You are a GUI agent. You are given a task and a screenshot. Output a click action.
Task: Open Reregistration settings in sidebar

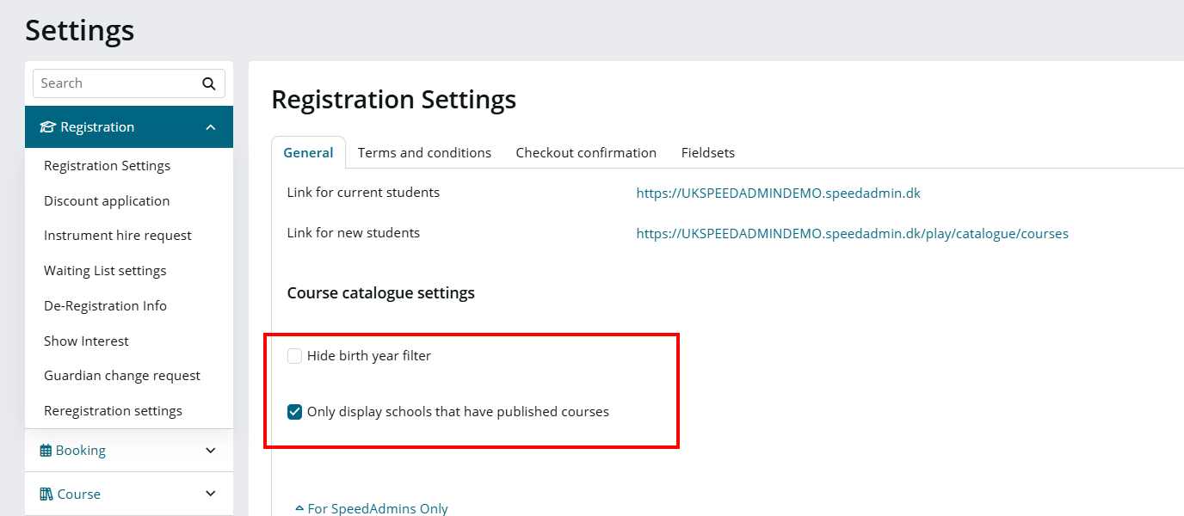pyautogui.click(x=113, y=411)
